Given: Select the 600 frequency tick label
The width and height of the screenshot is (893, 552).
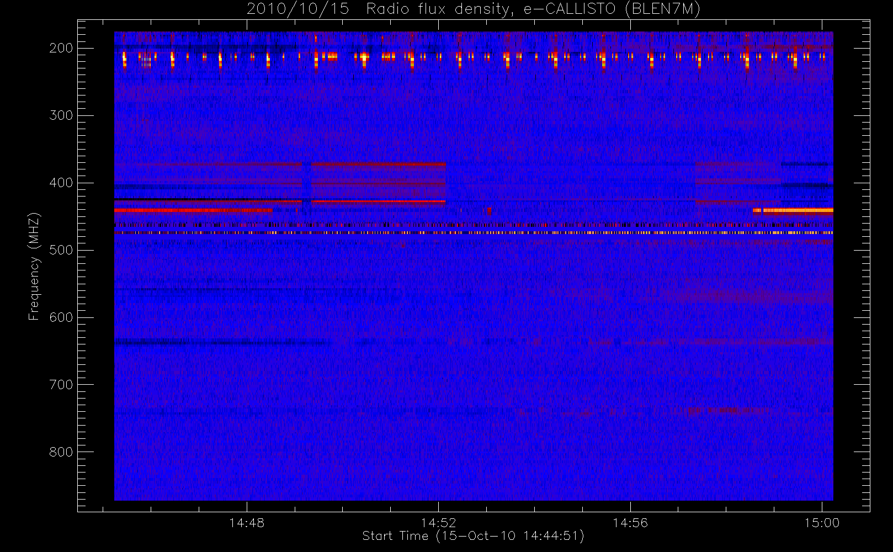Looking at the screenshot, I should tap(61, 317).
